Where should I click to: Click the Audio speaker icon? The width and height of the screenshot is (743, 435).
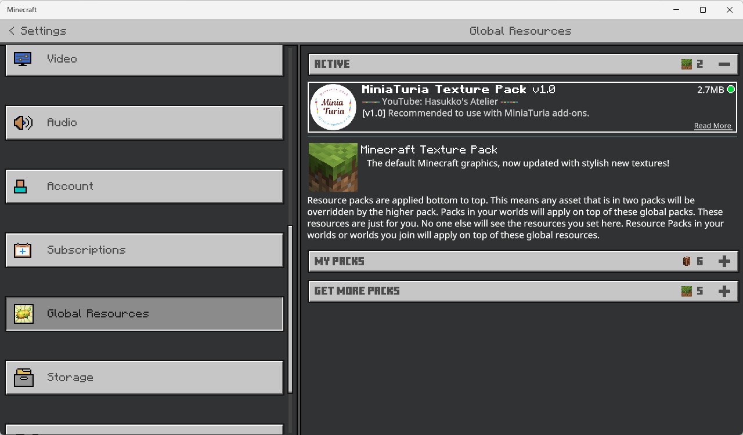[23, 123]
